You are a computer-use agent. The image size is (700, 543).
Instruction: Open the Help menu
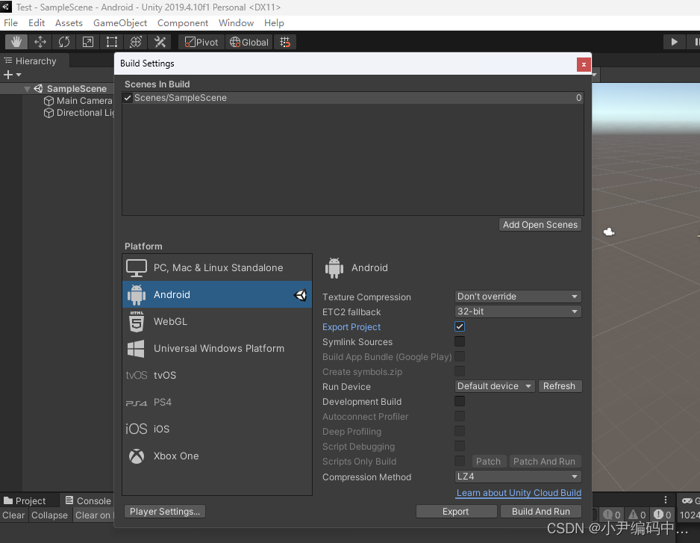point(274,23)
